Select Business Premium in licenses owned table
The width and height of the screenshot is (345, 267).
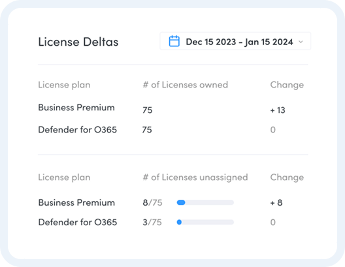click(x=76, y=108)
